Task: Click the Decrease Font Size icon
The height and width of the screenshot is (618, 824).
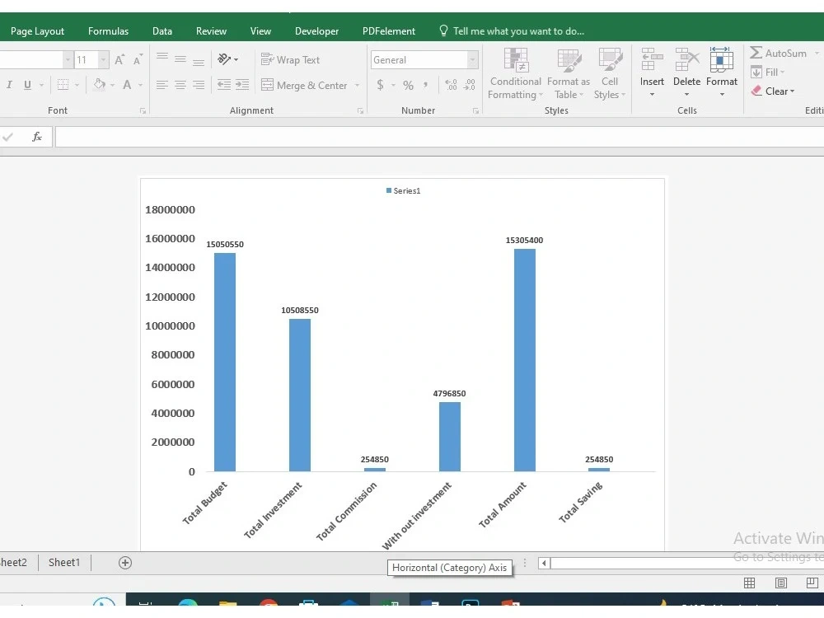Action: 138,59
